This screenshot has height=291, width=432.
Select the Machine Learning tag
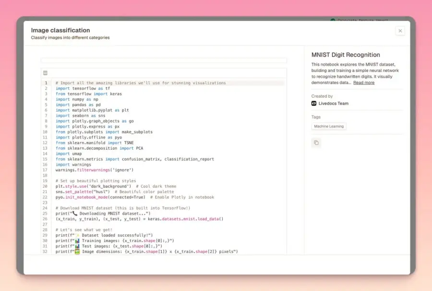(329, 126)
